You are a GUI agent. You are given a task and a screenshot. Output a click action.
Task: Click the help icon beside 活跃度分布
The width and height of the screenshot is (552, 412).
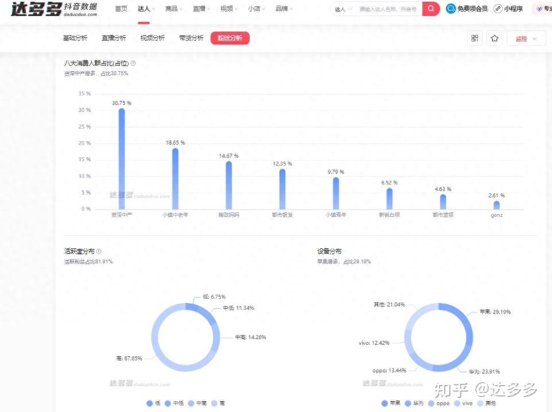tap(99, 251)
